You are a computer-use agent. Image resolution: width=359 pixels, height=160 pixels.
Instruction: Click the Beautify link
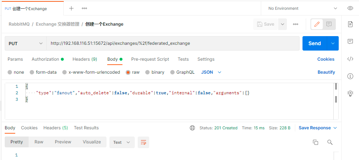point(326,72)
